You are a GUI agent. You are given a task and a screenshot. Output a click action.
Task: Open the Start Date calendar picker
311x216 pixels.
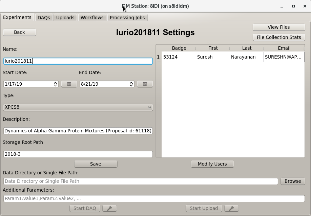(69, 84)
